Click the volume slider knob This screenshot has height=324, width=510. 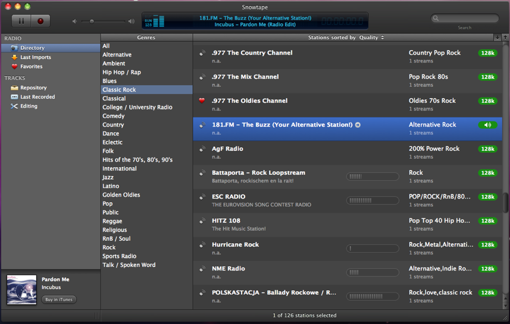coord(91,21)
